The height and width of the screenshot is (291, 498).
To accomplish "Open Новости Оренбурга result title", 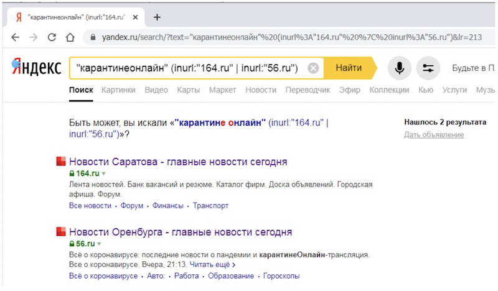I will 181,233.
